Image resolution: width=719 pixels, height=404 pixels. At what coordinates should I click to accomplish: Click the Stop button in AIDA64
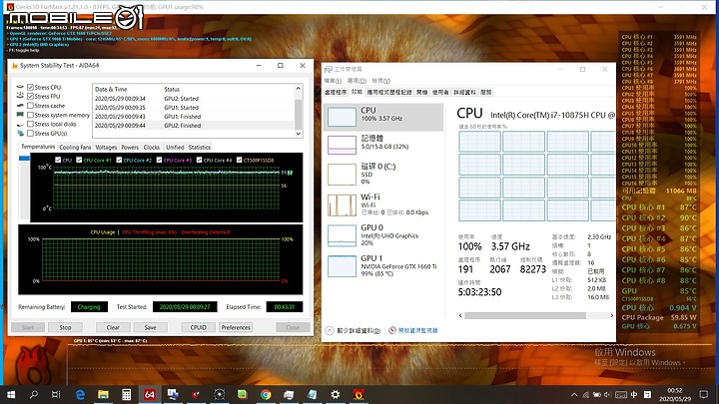65,327
